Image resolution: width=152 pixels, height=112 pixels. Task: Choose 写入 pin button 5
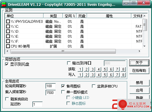pyautogui.click(x=105, y=75)
